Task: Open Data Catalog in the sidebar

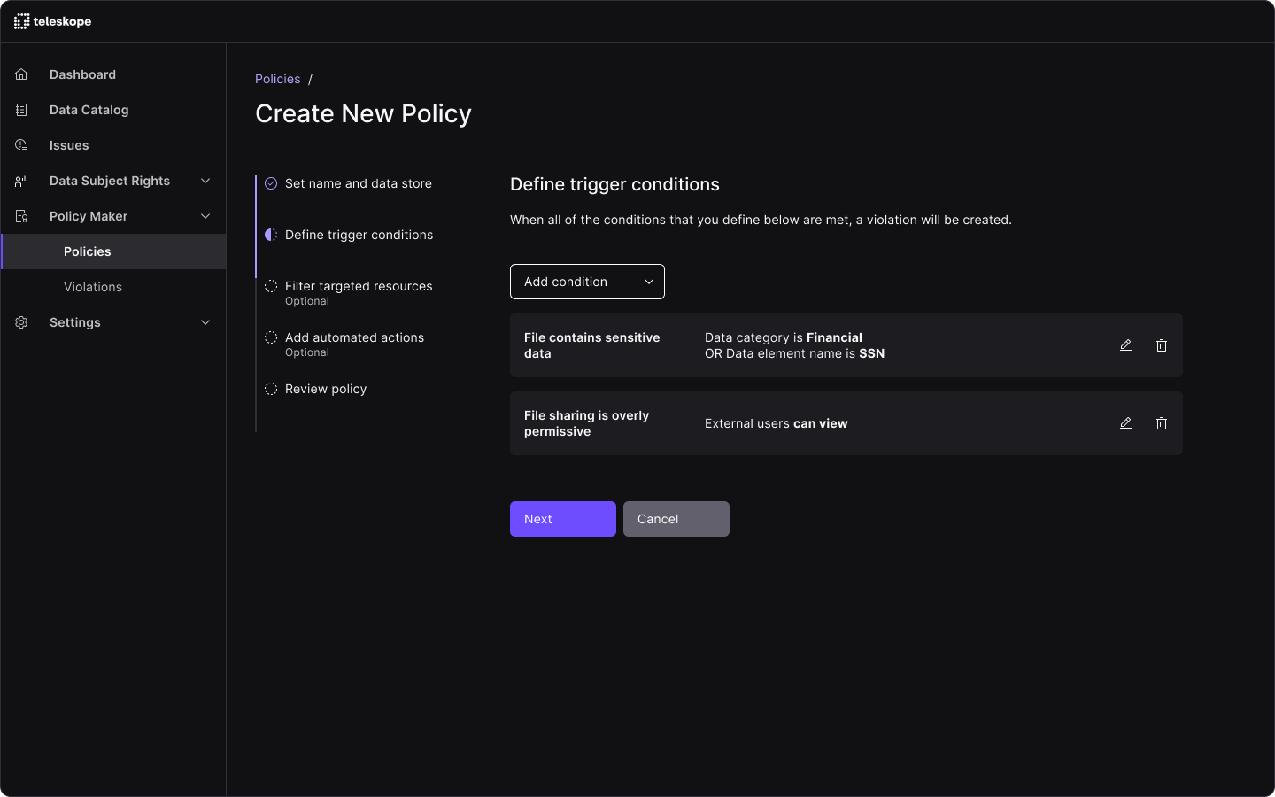Action: (x=113, y=110)
